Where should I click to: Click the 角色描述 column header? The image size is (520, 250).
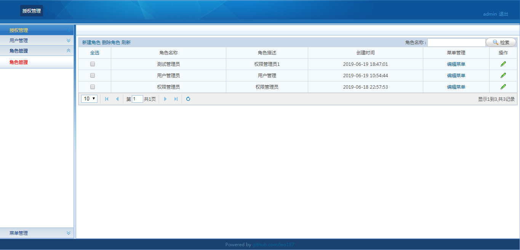click(x=267, y=53)
